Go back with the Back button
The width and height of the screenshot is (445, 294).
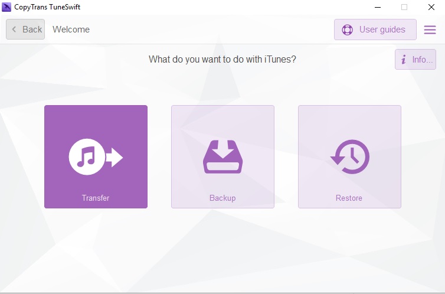25,30
